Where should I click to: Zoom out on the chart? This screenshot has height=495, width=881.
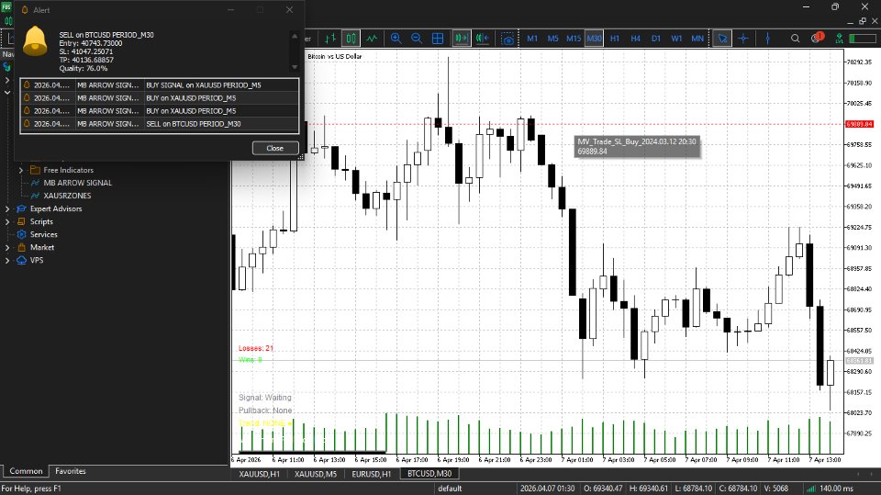[417, 39]
